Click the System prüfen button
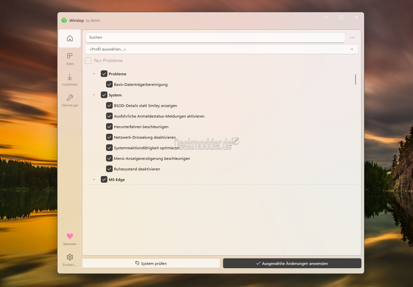This screenshot has height=287, width=413. (151, 264)
